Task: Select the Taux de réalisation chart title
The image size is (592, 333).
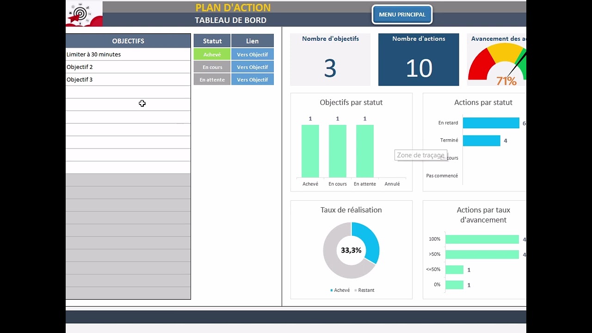Action: pos(351,210)
